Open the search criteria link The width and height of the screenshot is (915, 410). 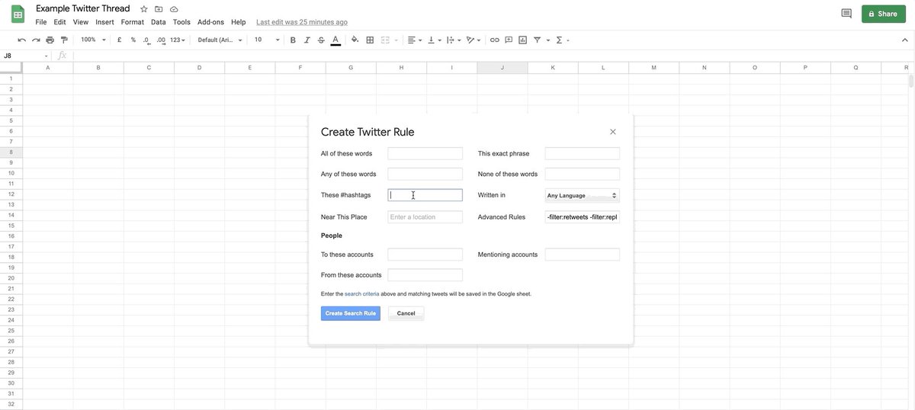pos(361,293)
